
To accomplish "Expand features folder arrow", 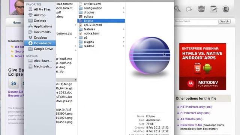I will coord(123,29).
